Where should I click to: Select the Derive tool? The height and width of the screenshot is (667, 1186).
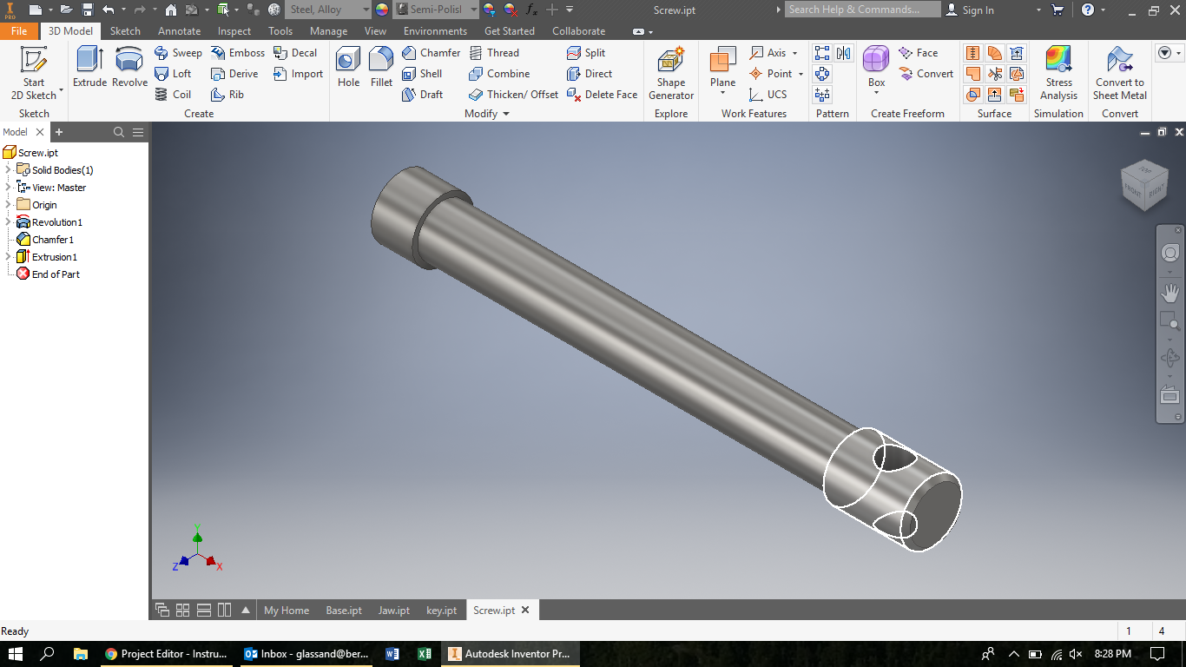(234, 74)
